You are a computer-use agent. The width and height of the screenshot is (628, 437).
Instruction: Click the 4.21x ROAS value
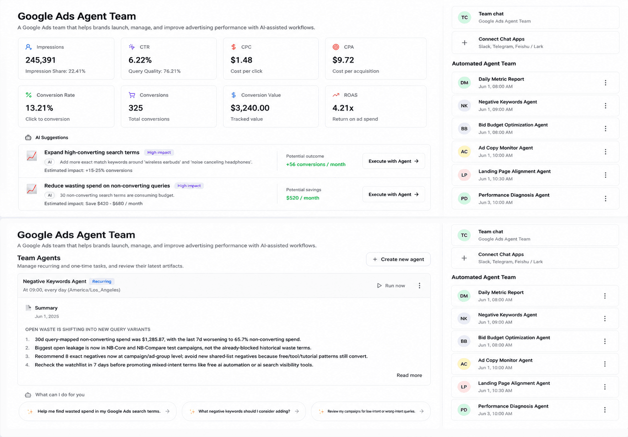click(x=343, y=108)
